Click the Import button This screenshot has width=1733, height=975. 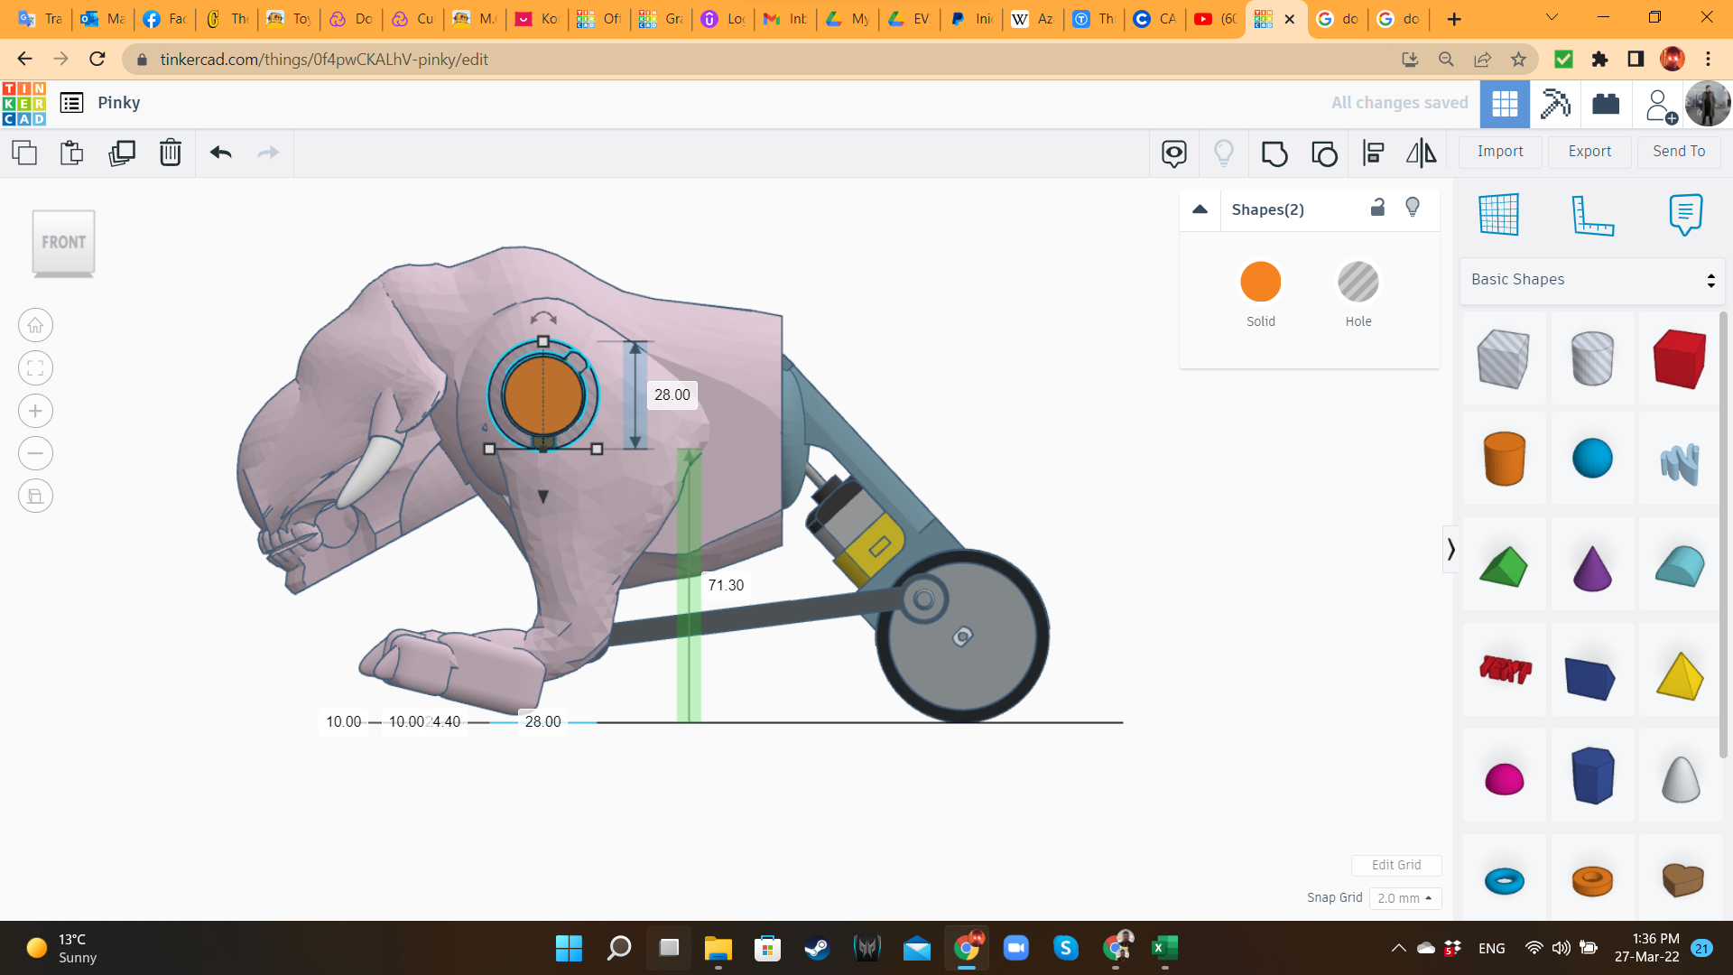[1500, 152]
